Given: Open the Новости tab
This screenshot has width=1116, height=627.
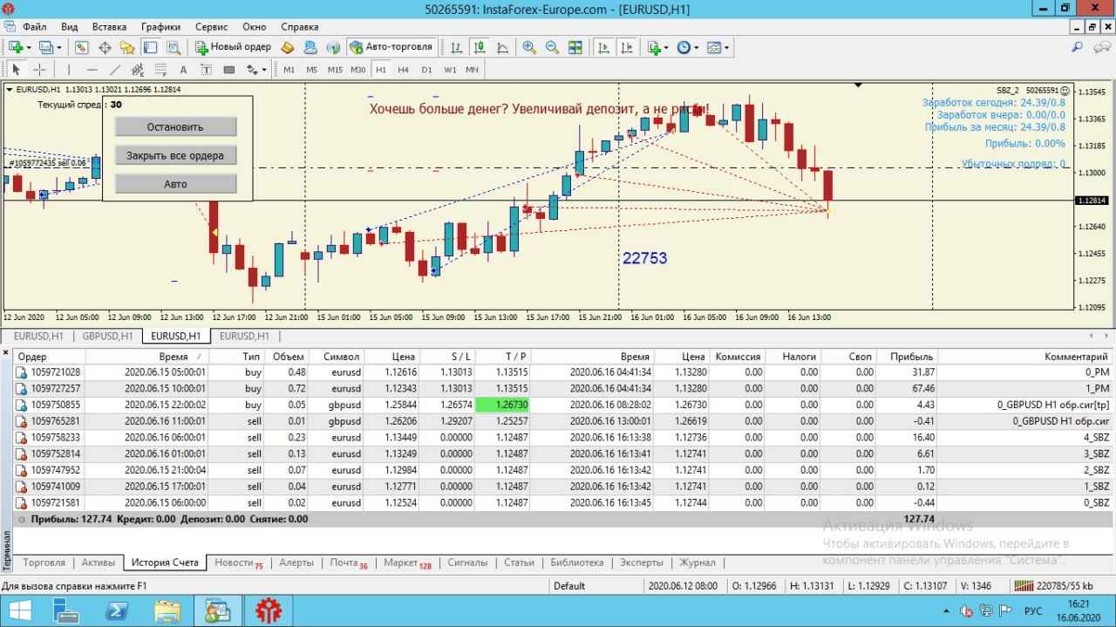Looking at the screenshot, I should (x=239, y=563).
